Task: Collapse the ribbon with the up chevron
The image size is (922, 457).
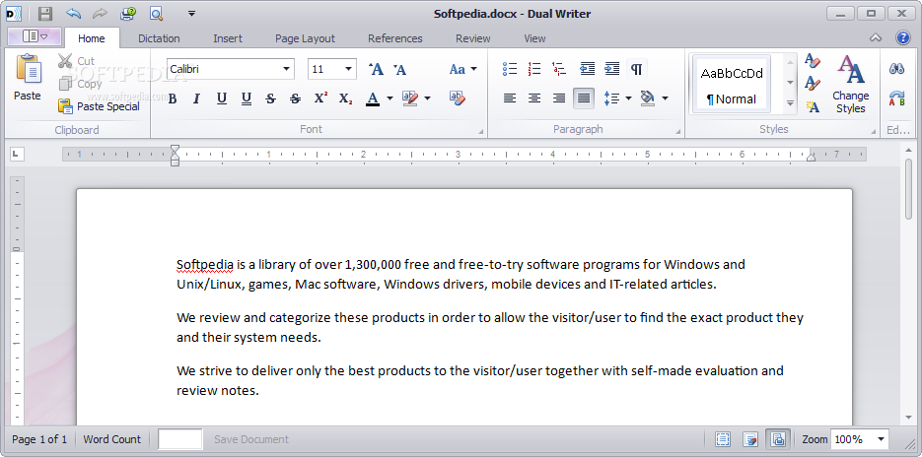Action: pyautogui.click(x=876, y=38)
